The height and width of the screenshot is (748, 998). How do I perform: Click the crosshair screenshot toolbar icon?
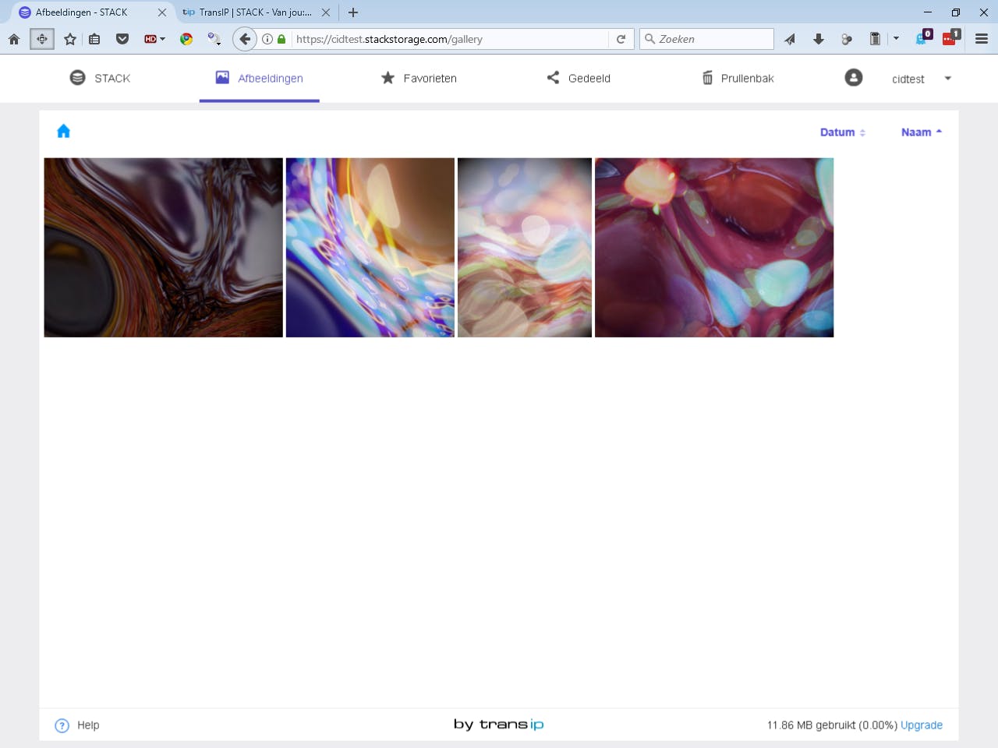[42, 39]
